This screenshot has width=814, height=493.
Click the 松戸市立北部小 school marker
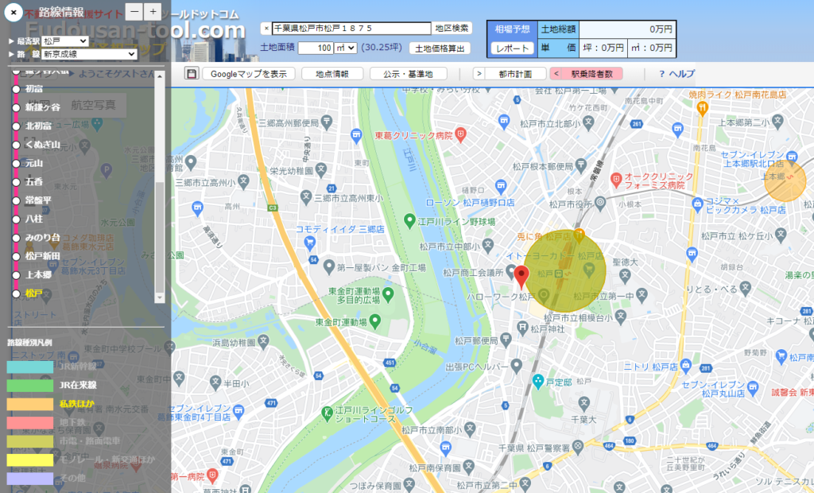coord(587,122)
